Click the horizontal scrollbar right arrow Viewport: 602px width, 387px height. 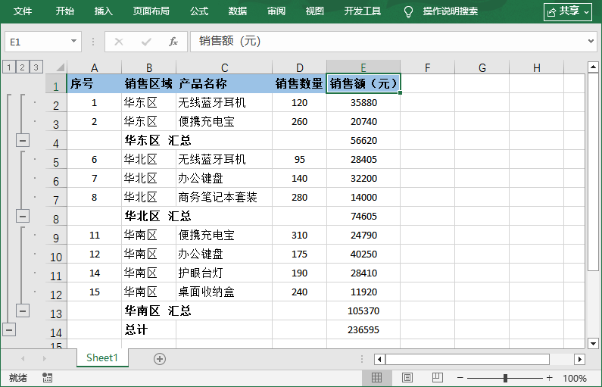click(579, 359)
